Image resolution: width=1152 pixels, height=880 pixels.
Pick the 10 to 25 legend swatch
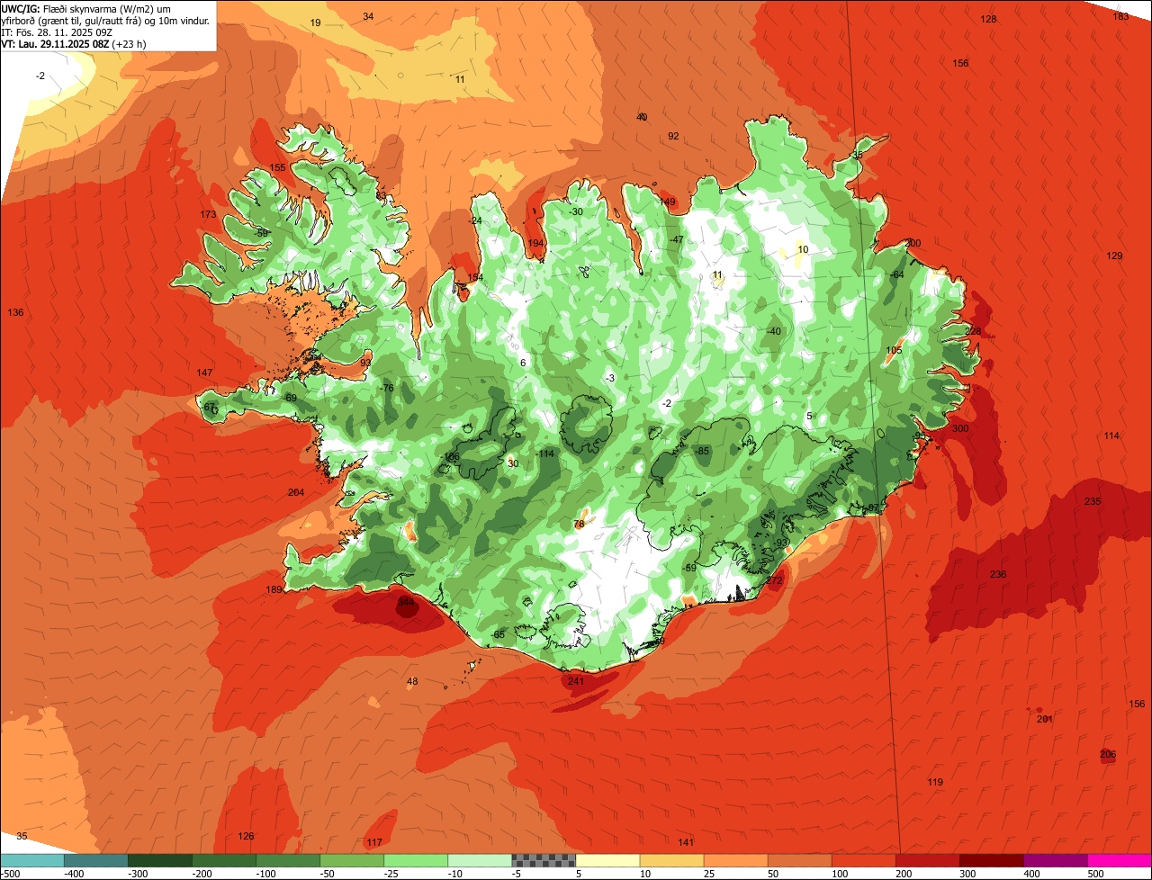click(x=671, y=860)
